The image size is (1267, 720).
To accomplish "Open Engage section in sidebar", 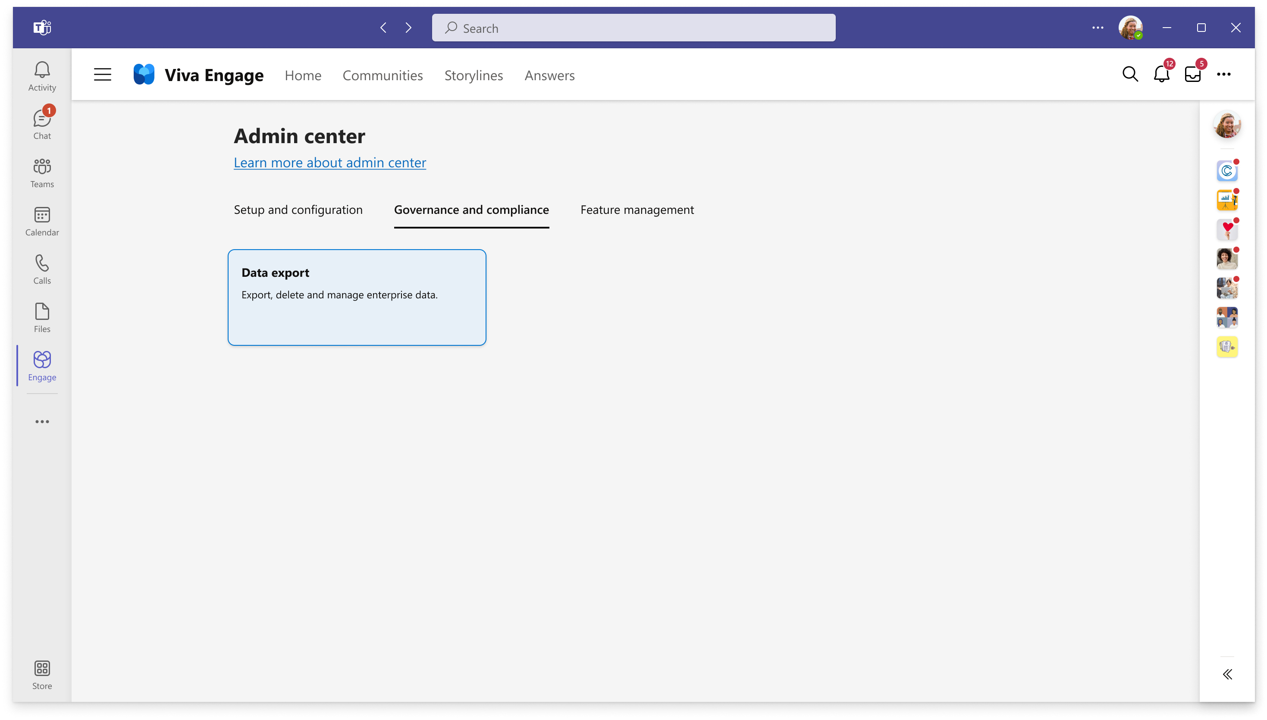I will coord(42,365).
